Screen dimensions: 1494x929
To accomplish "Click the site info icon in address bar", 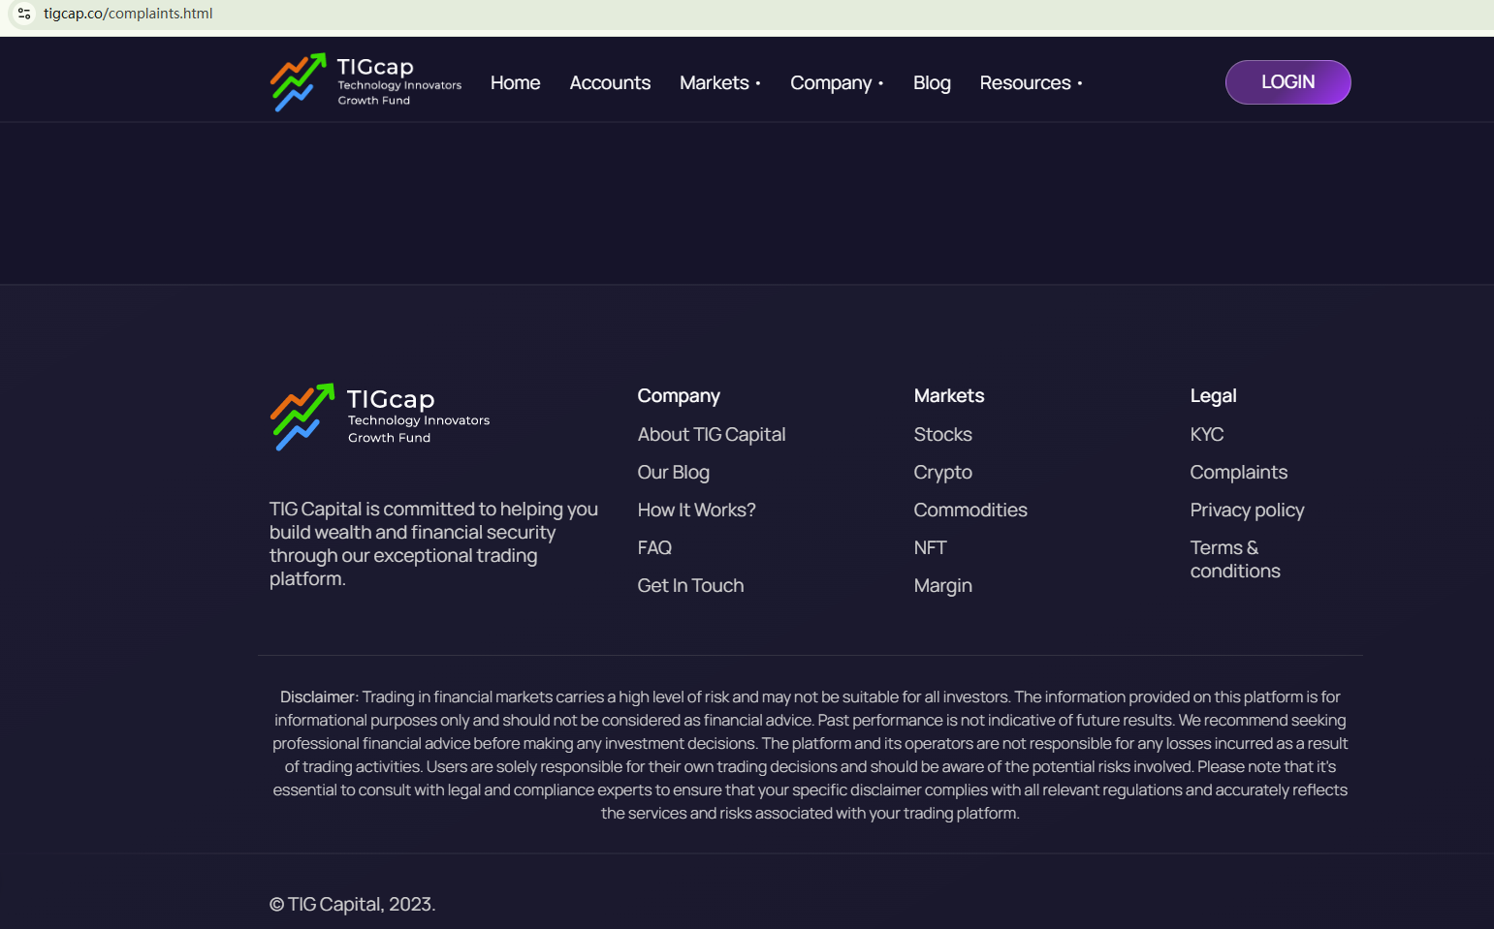I will tap(24, 14).
